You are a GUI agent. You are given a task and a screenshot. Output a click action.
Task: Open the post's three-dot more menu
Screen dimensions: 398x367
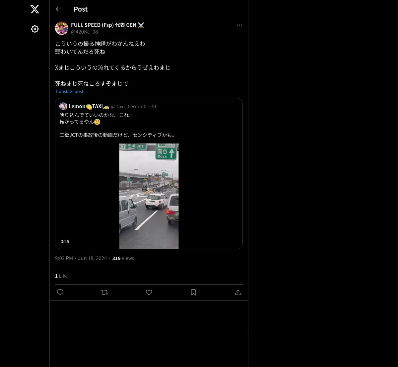239,25
